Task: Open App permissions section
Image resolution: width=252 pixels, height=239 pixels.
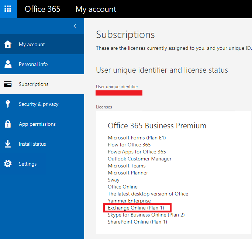Action: coord(42,124)
